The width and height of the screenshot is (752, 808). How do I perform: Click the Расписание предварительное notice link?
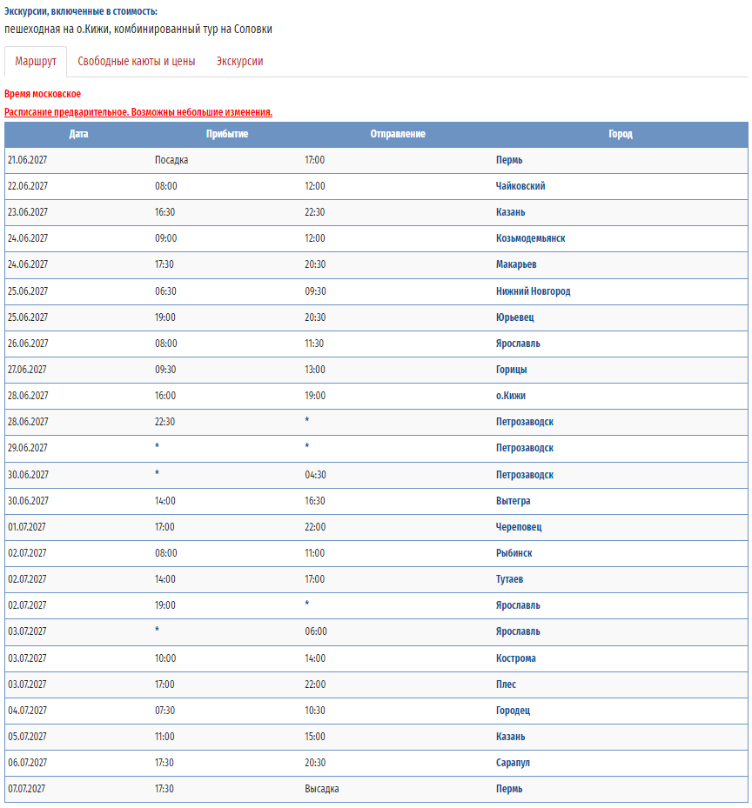coord(138,112)
